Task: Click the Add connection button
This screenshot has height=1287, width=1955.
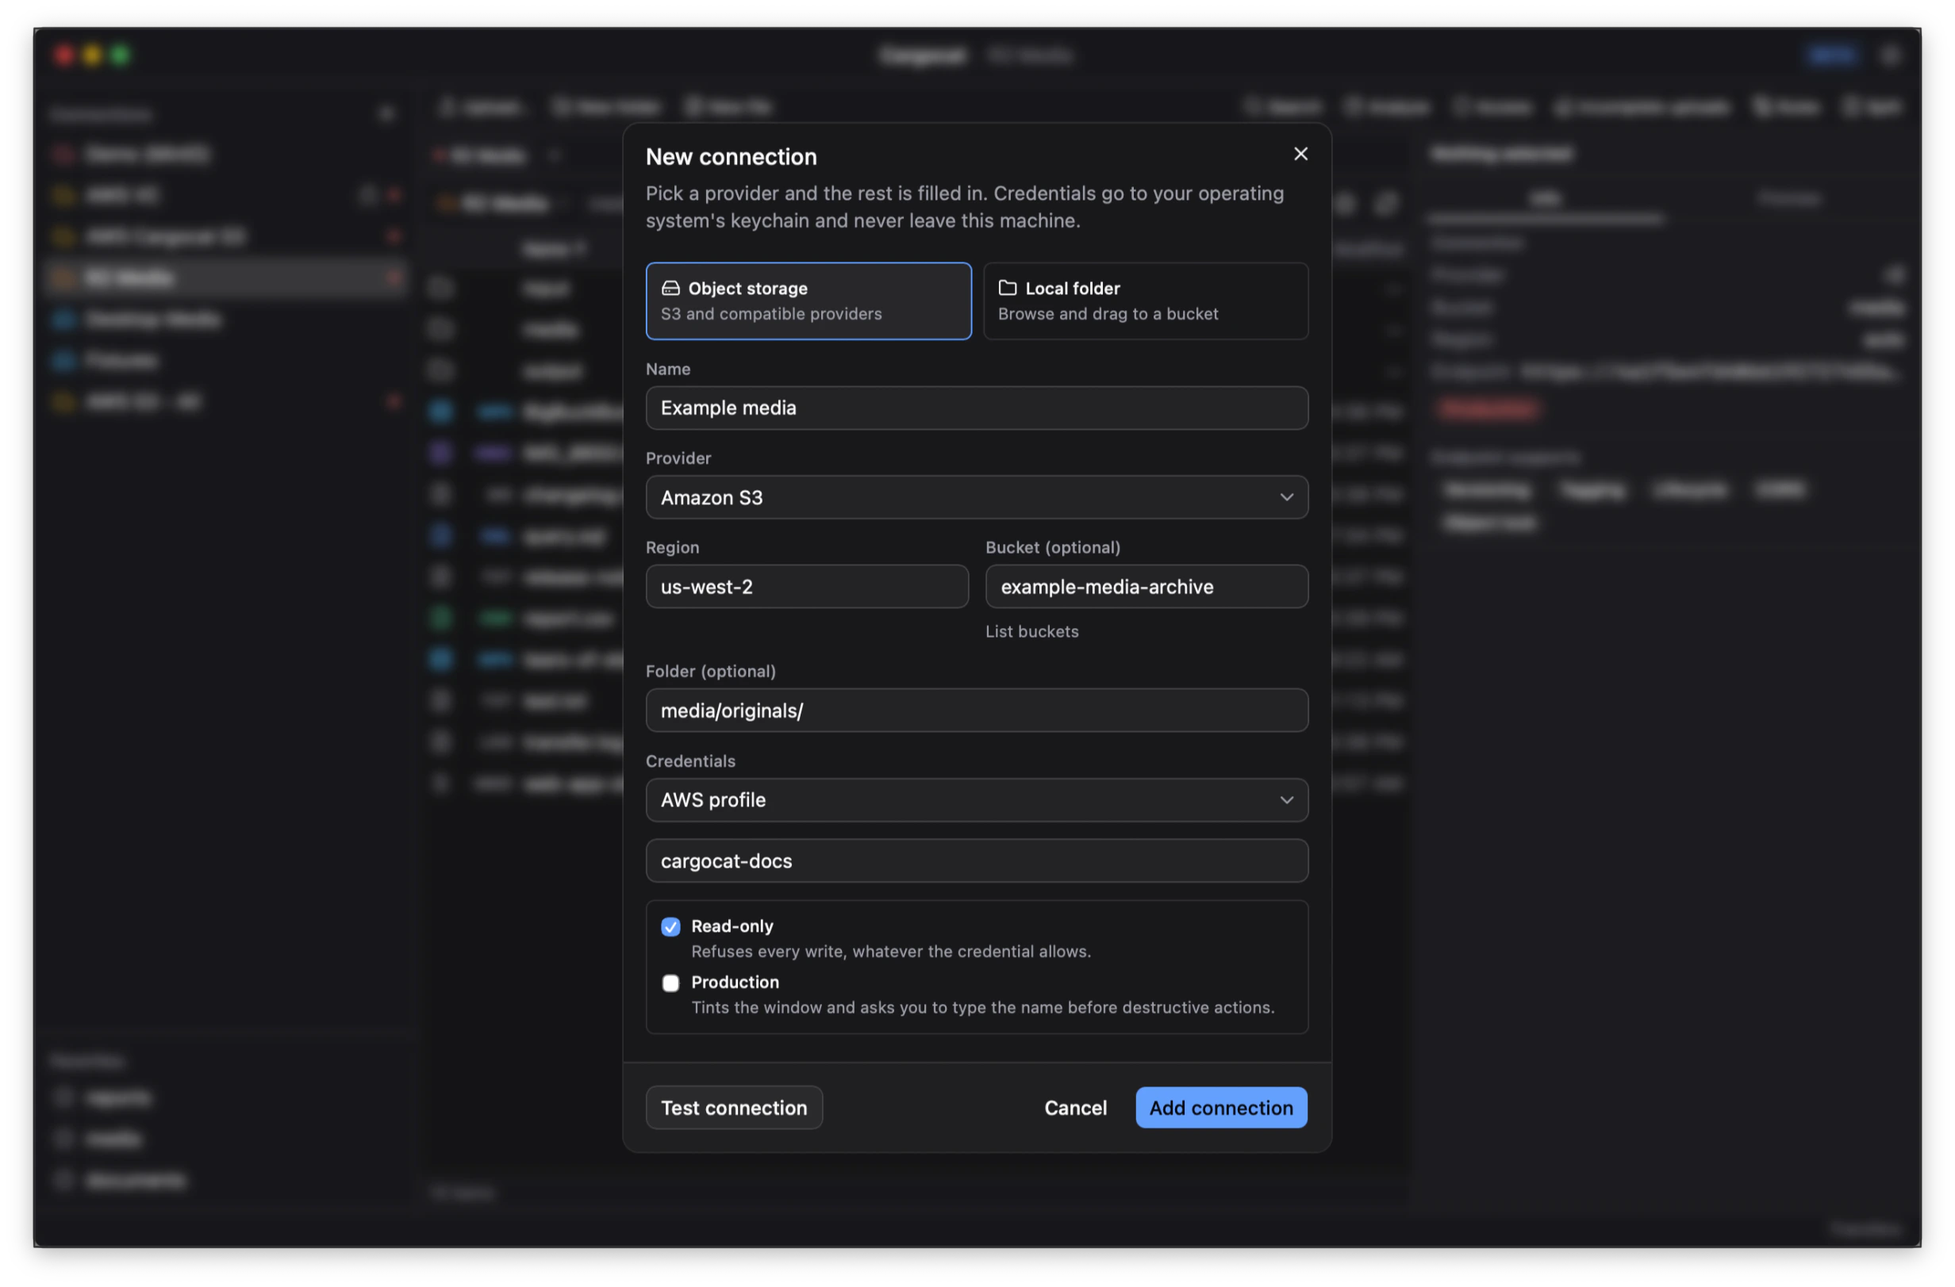Action: (x=1220, y=1108)
